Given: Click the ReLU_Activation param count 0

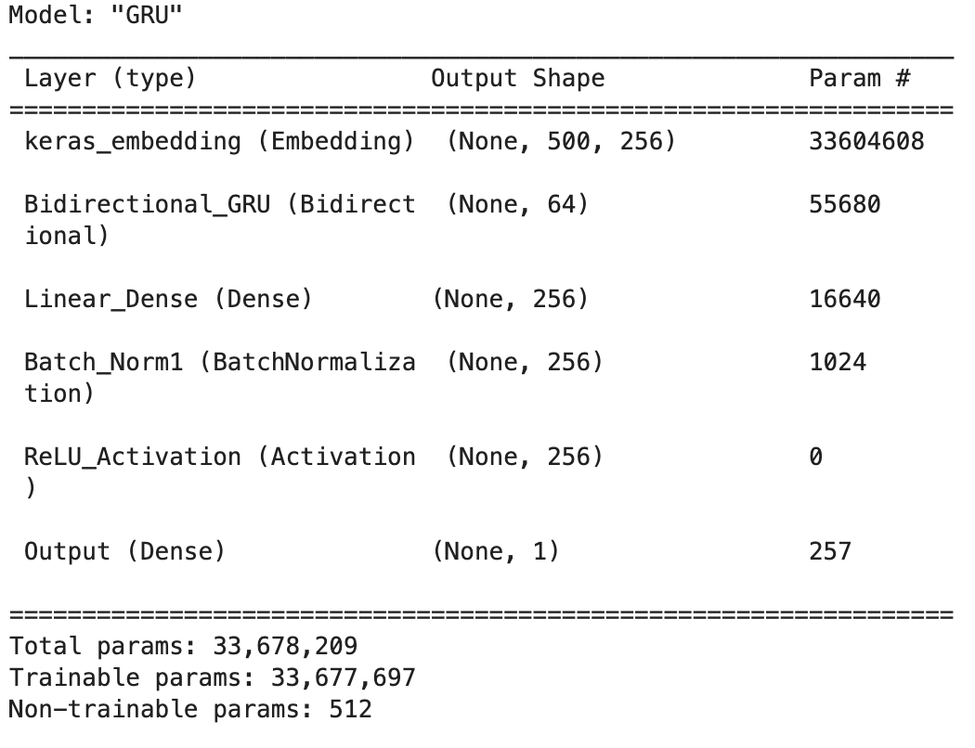Looking at the screenshot, I should 816,457.
